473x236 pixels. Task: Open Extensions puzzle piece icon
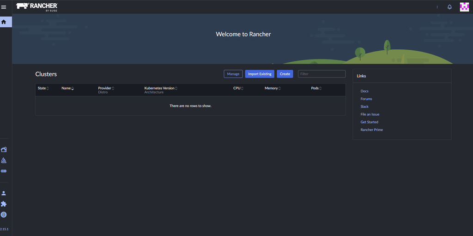click(4, 204)
